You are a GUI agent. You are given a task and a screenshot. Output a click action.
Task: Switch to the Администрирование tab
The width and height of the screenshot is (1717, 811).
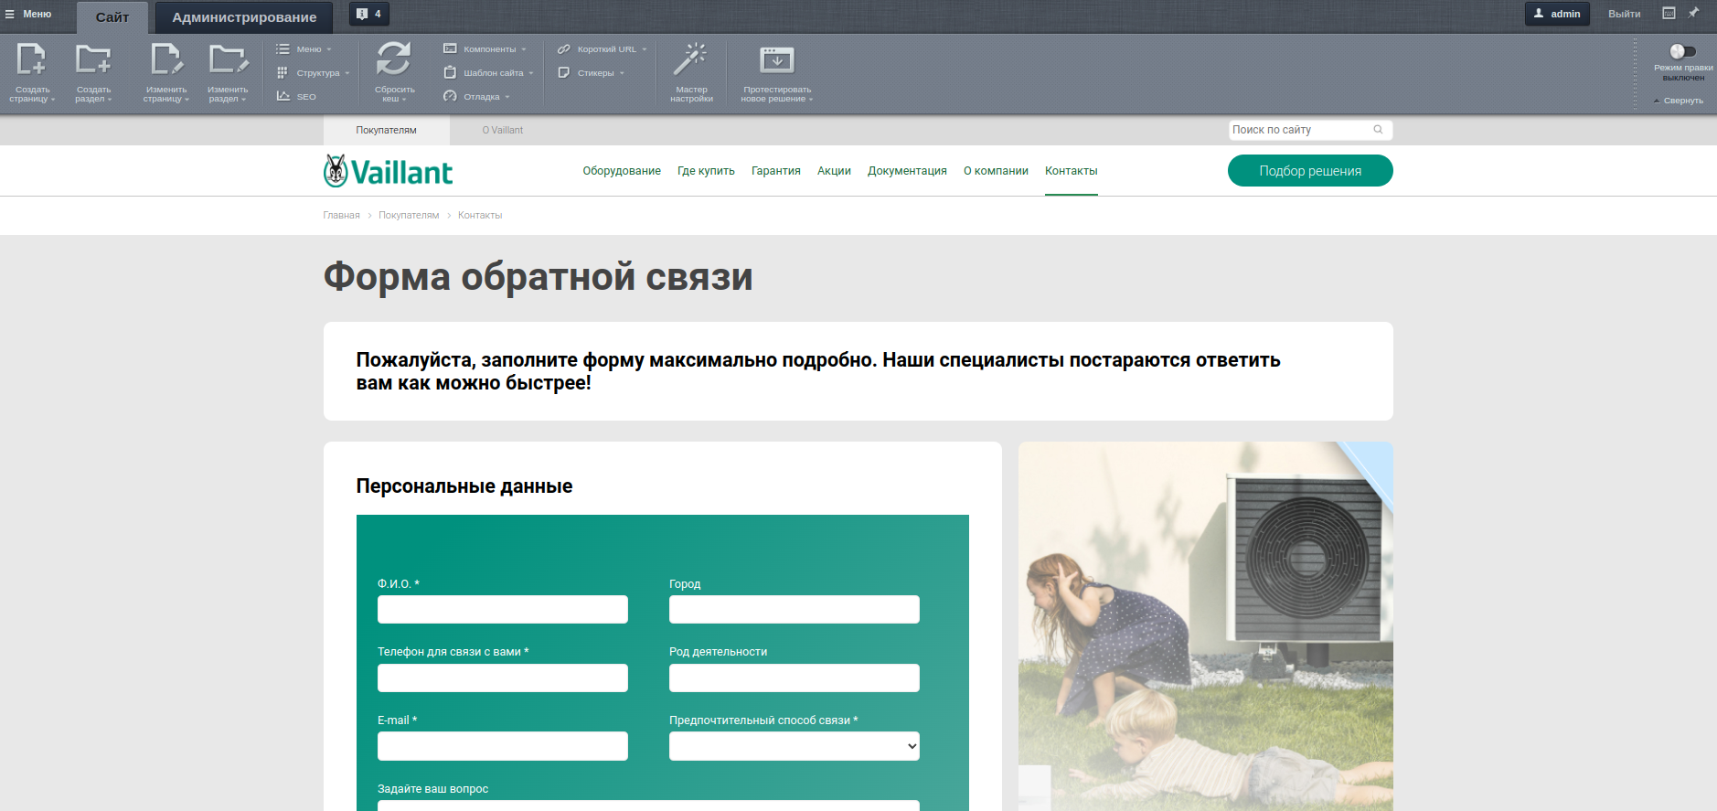pos(244,17)
